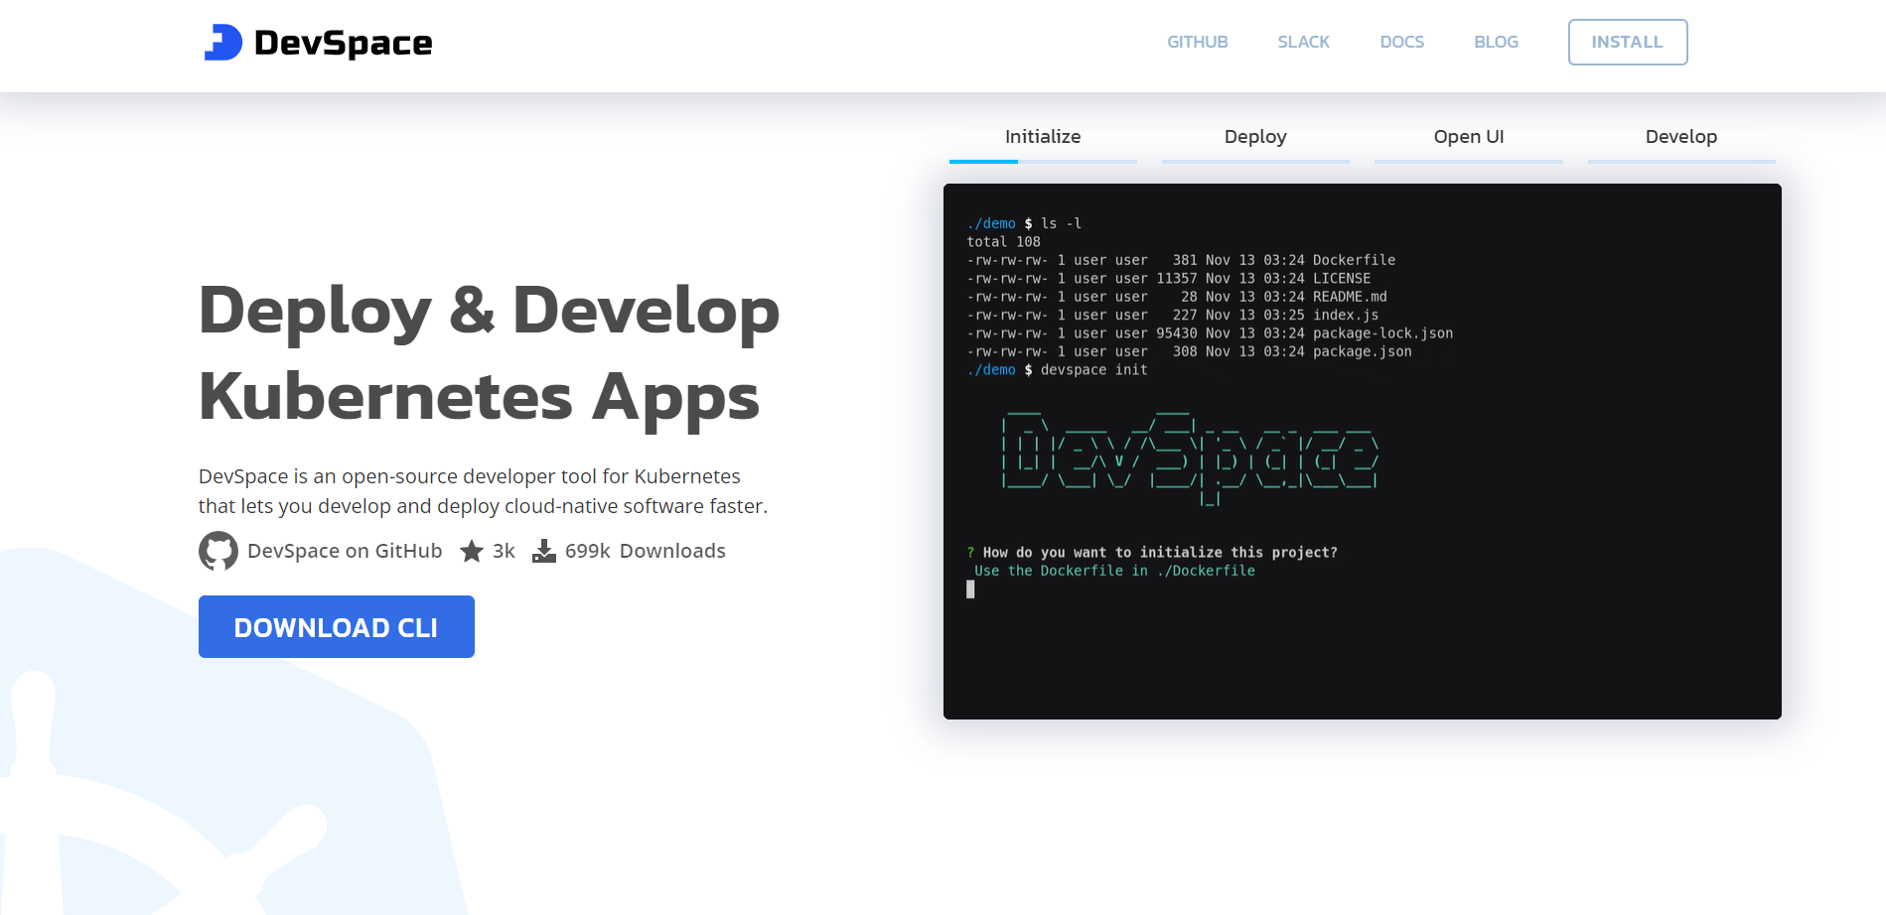Click the ASCII DevSpace art in terminal
This screenshot has width=1886, height=915.
(1190, 457)
